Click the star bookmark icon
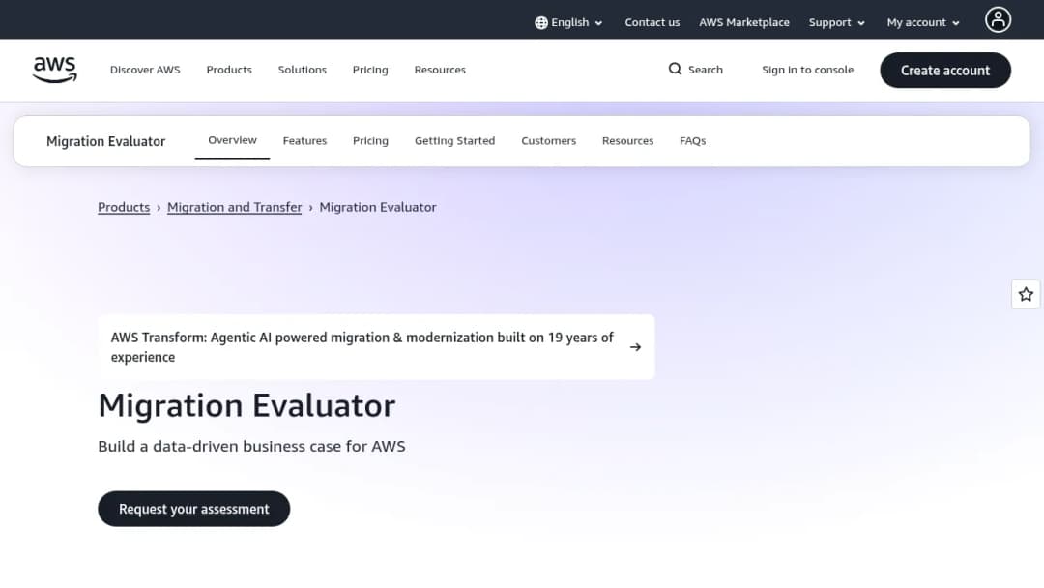This screenshot has height=588, width=1044. point(1026,294)
